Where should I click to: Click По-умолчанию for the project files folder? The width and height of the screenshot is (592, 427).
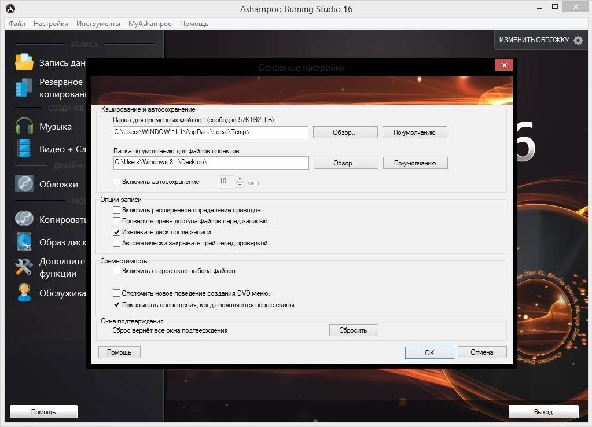pyautogui.click(x=415, y=163)
